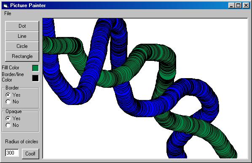This screenshot has width=252, height=163.
Task: Click the Picture Painter title bar icon
Action: point(6,6)
